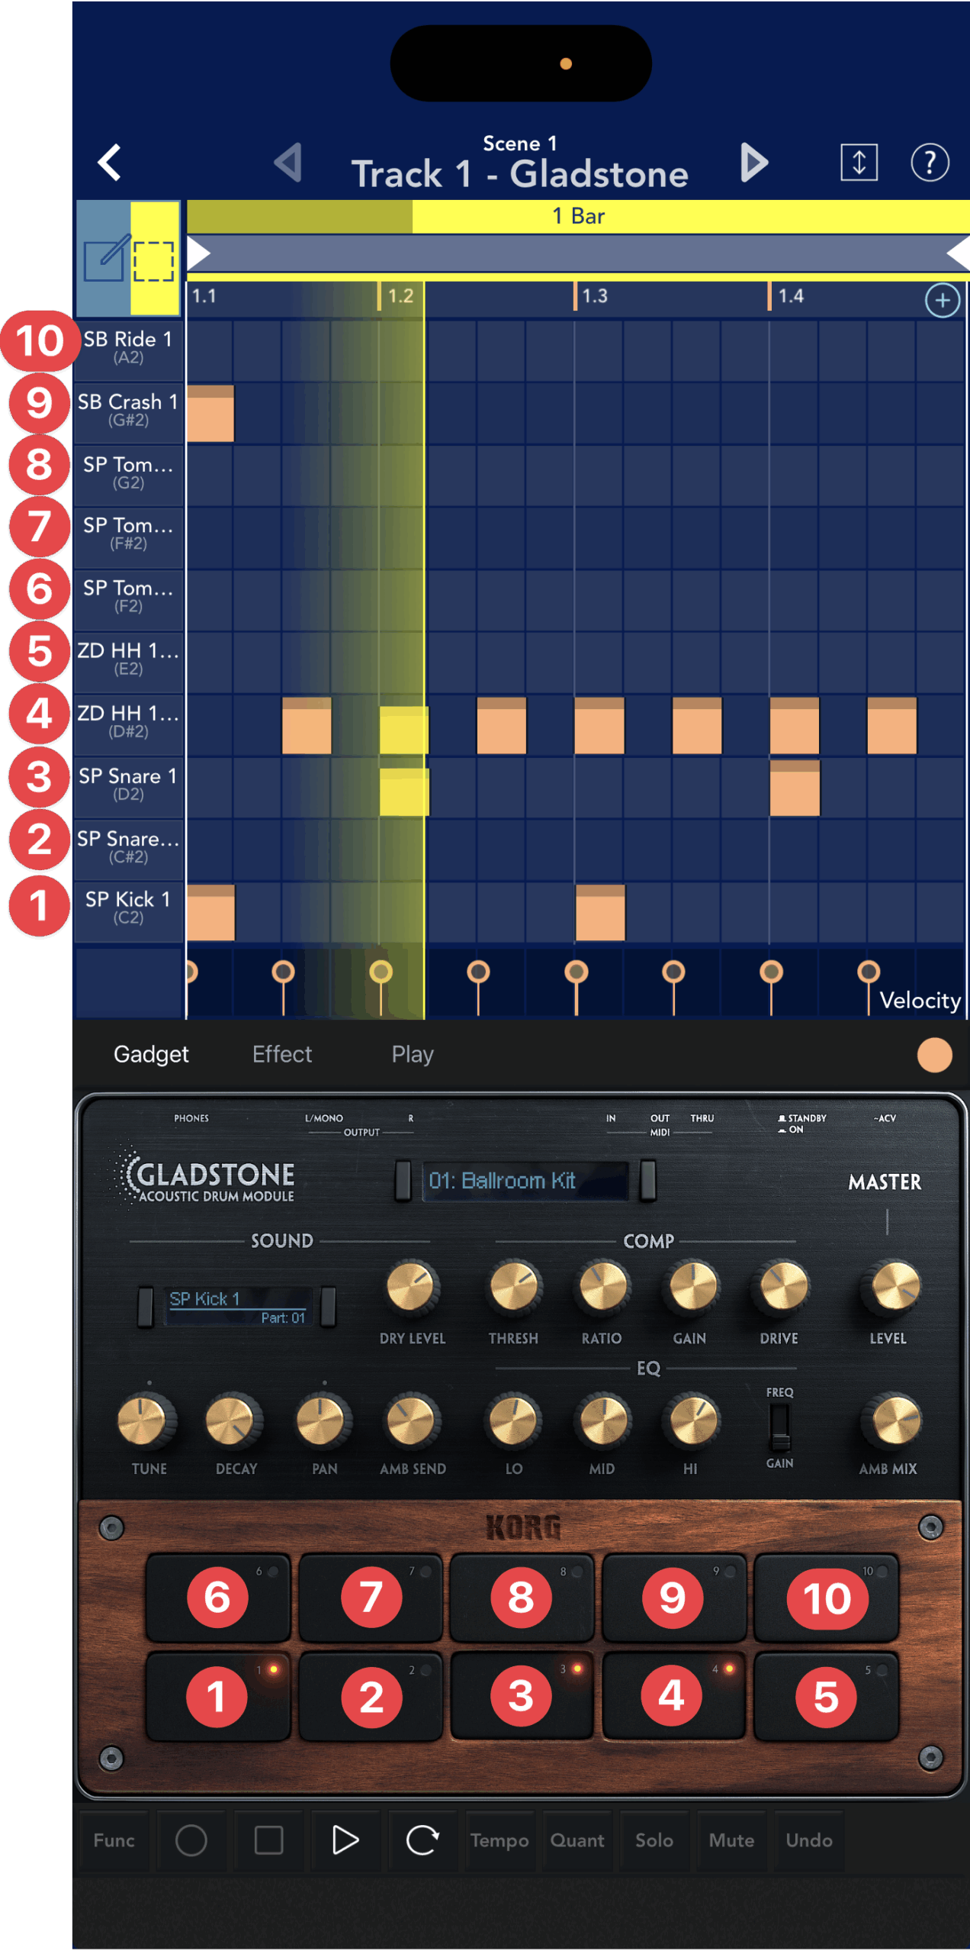Tap the vertical expand editor icon
The width and height of the screenshot is (970, 1954).
coord(859,163)
